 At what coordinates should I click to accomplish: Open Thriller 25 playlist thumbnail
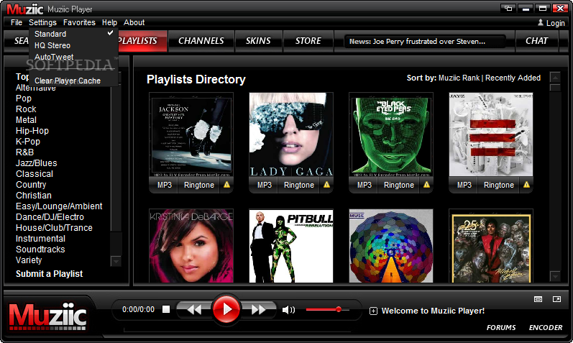[x=491, y=246]
